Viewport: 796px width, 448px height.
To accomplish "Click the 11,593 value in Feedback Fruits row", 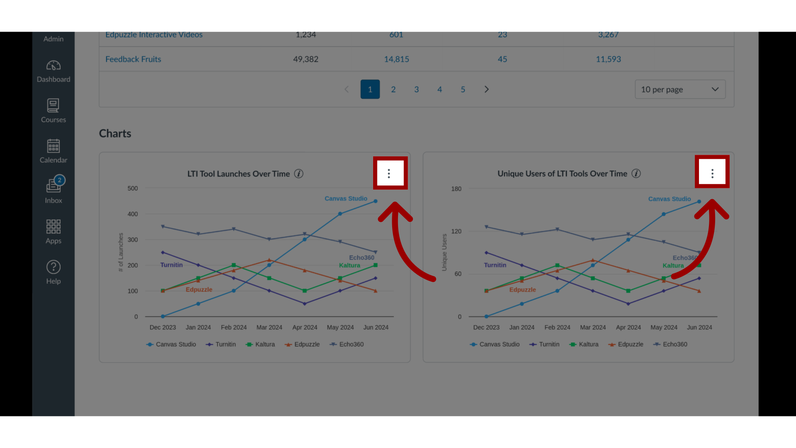I will (x=608, y=59).
